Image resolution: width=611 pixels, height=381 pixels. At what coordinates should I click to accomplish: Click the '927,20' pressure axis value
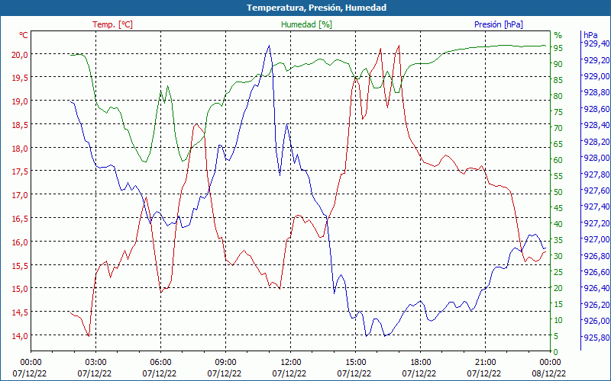tap(595, 223)
